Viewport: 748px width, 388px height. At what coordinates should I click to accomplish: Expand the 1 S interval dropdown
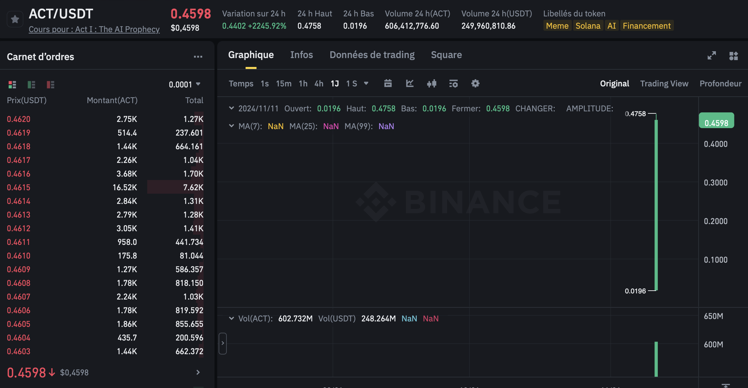coord(366,83)
